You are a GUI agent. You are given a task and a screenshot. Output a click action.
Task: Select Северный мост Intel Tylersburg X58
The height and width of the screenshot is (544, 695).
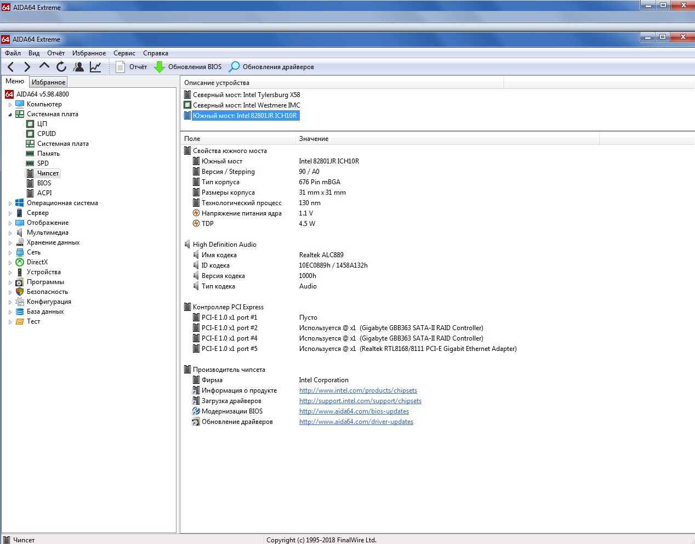[x=246, y=95]
